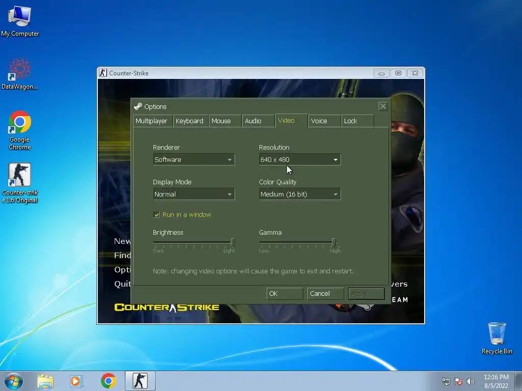Viewport: 522px width, 391px height.
Task: Select the Video tab
Action: (x=291, y=120)
